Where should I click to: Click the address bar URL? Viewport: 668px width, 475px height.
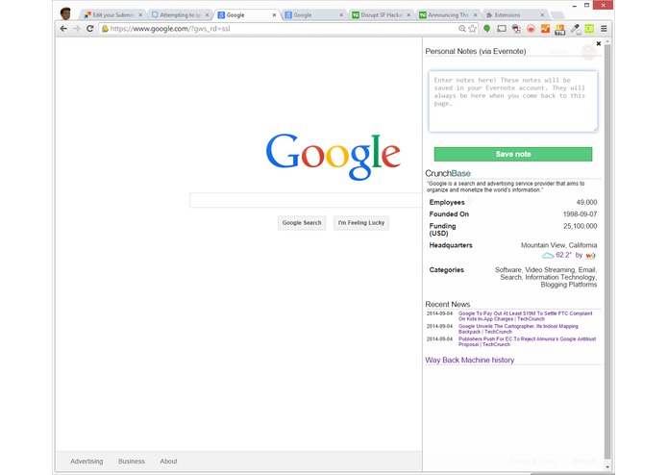(x=170, y=29)
